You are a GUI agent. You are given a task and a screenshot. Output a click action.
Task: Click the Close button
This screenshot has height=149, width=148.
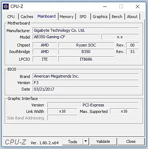pos(131,141)
